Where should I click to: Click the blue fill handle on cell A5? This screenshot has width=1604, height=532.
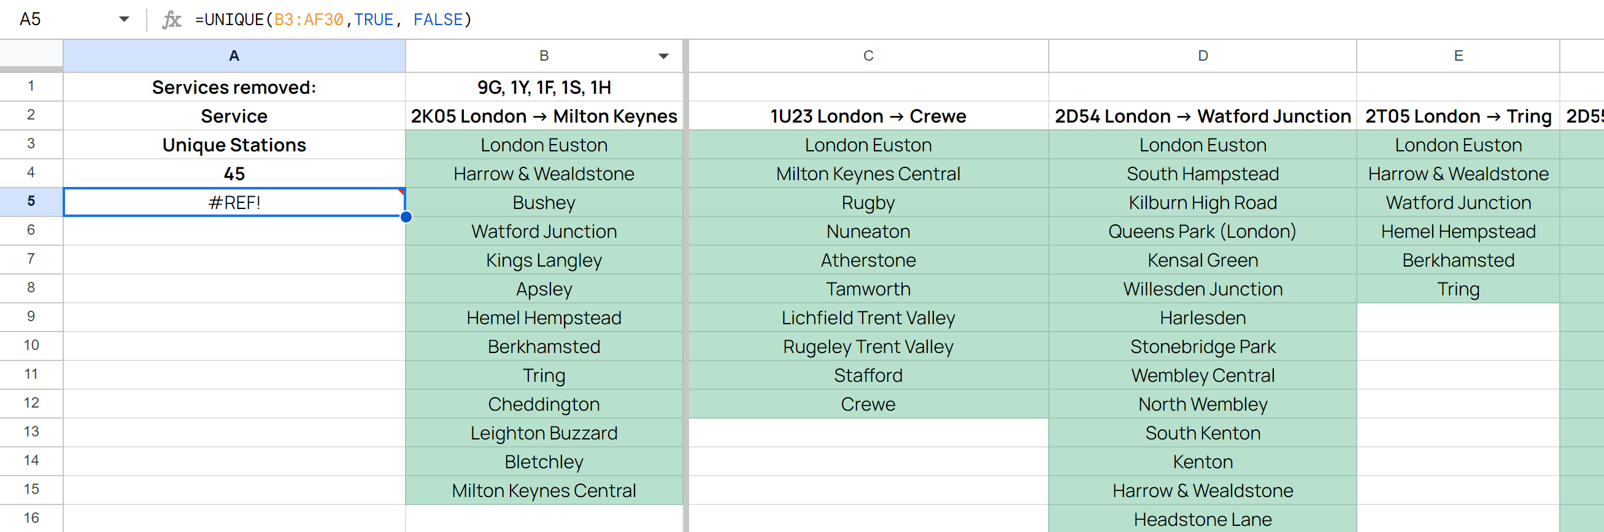pyautogui.click(x=406, y=217)
